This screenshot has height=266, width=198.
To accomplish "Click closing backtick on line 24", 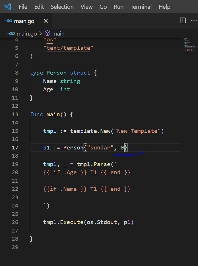I will 45,205.
